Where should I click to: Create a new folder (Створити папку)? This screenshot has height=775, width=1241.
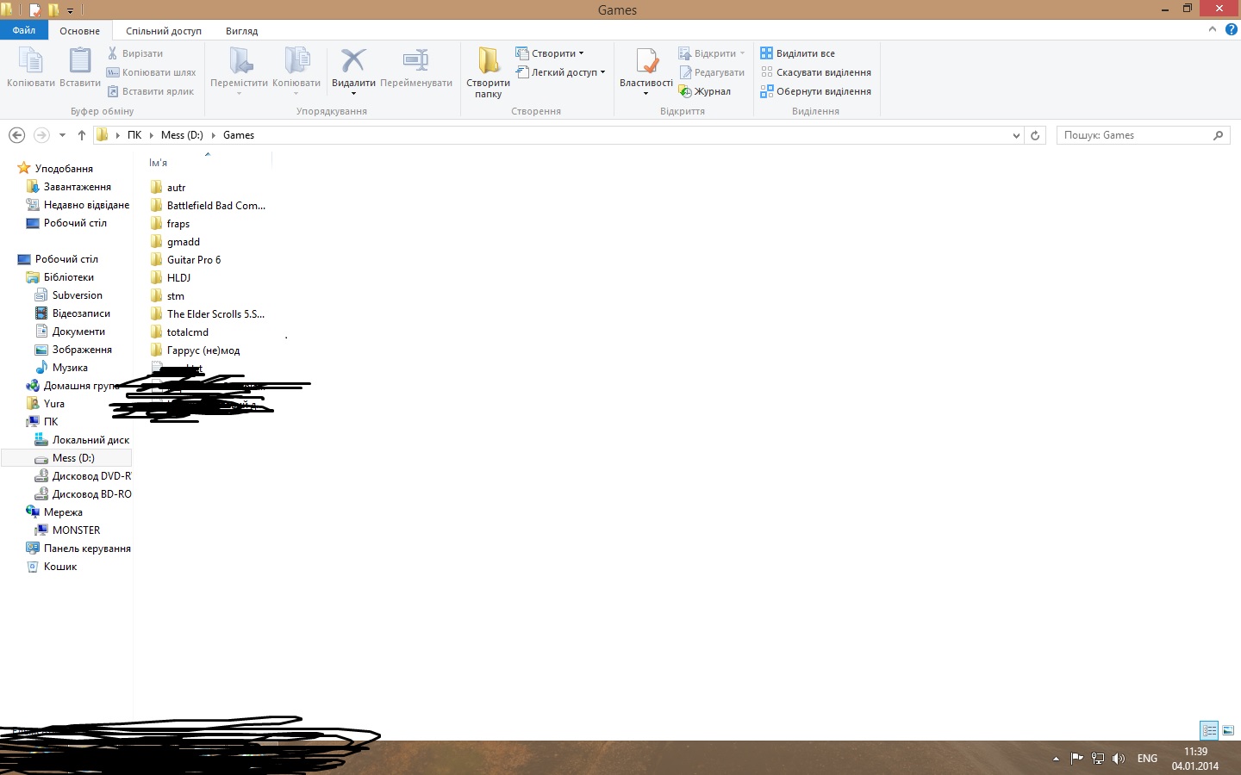(x=489, y=71)
